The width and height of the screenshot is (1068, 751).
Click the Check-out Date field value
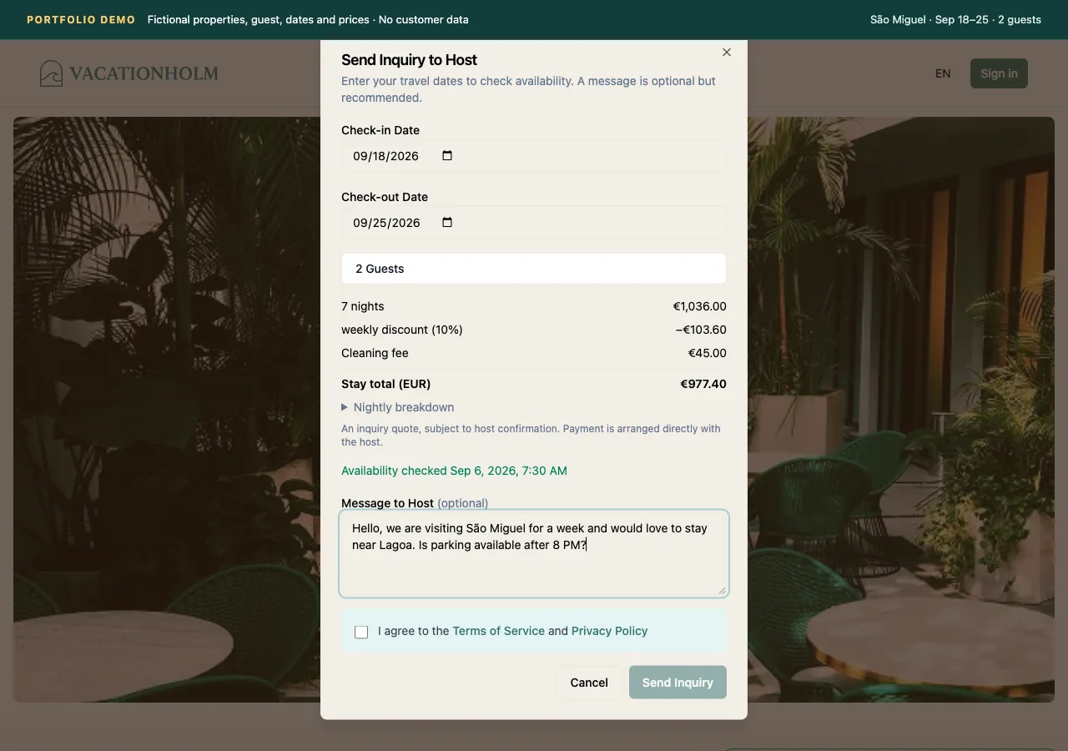[385, 223]
